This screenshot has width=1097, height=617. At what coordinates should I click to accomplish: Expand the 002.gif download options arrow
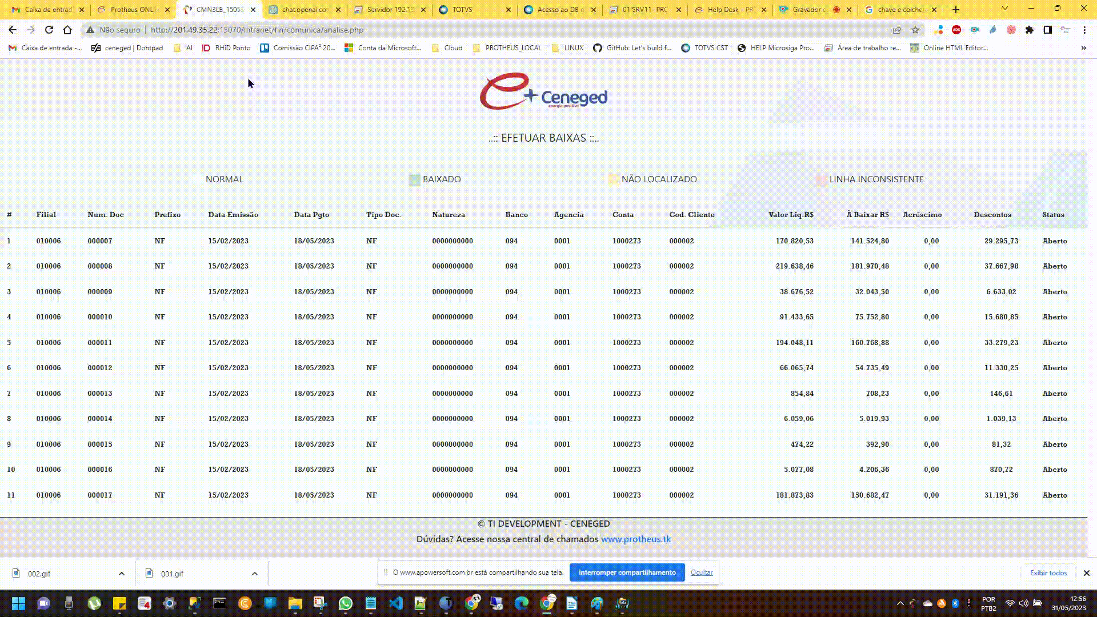point(122,574)
